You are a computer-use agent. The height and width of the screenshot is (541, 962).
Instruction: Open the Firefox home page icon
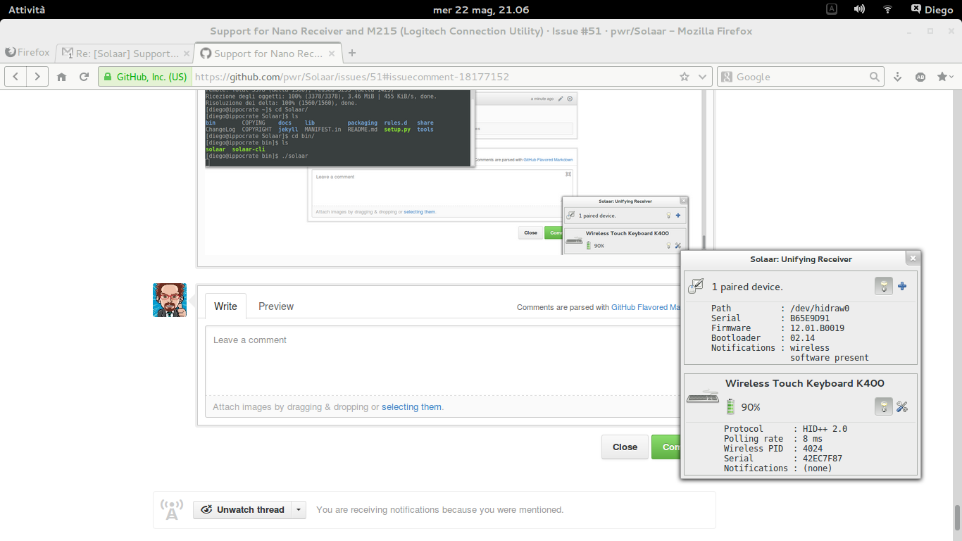(x=62, y=77)
